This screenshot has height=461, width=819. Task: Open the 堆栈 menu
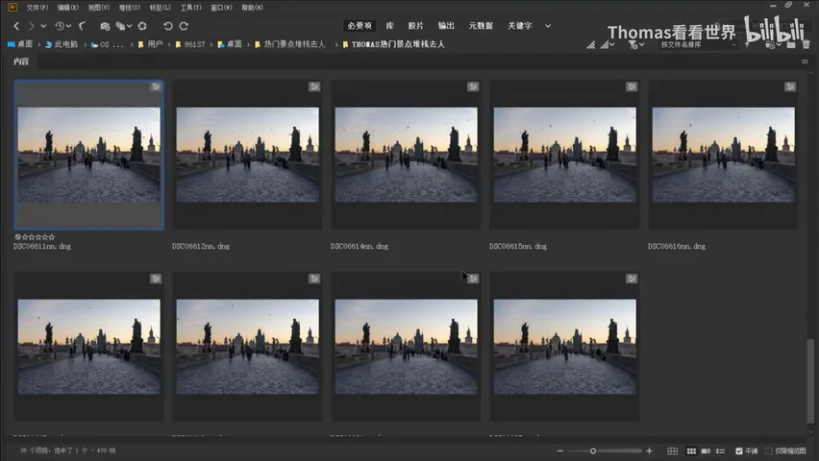pyautogui.click(x=129, y=8)
